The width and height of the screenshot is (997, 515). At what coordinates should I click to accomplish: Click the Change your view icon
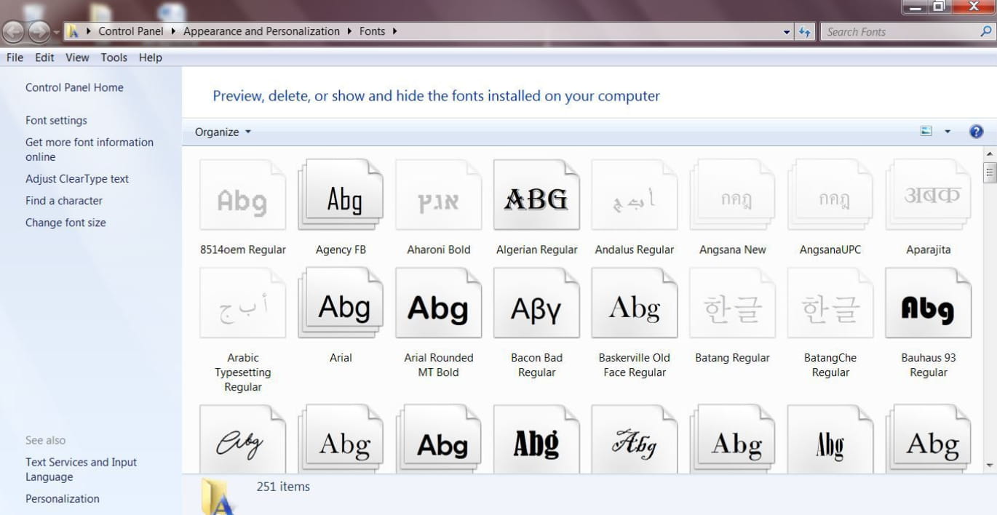(x=926, y=132)
